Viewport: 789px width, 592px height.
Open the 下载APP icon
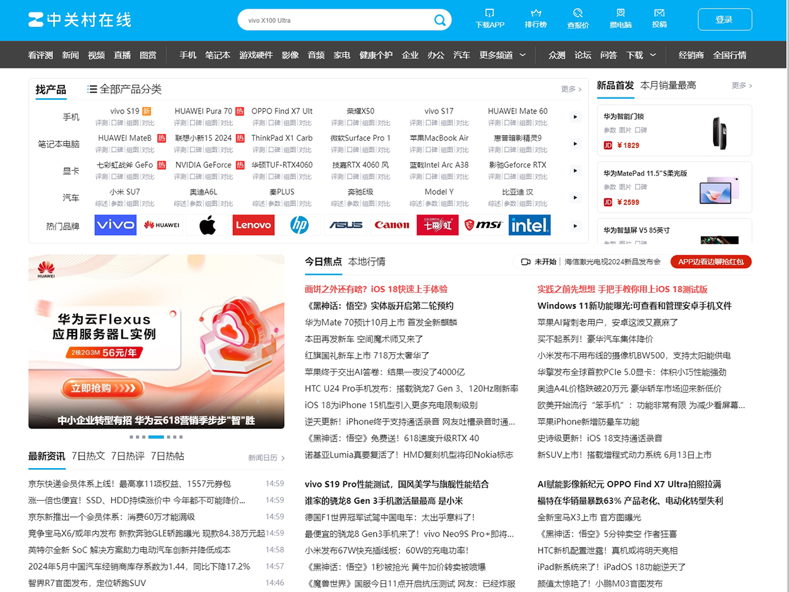[489, 14]
